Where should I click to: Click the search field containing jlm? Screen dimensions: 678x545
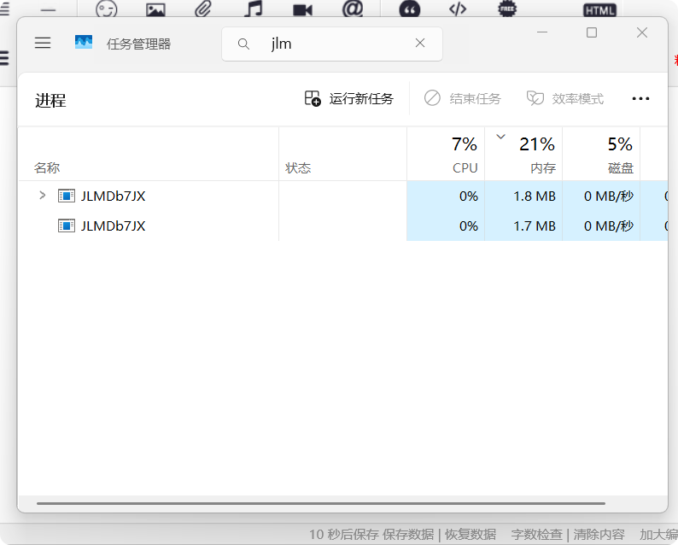tap(331, 44)
